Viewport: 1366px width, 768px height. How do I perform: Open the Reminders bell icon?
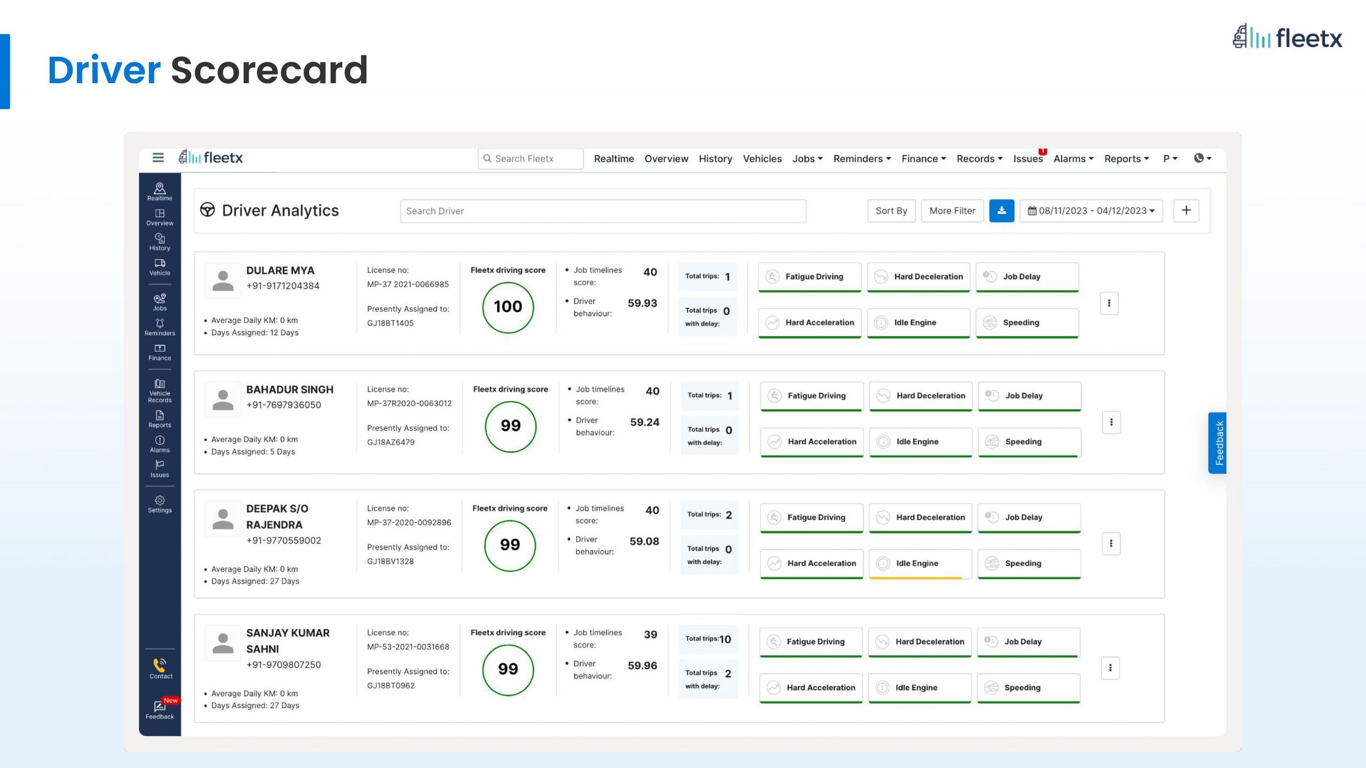click(159, 325)
